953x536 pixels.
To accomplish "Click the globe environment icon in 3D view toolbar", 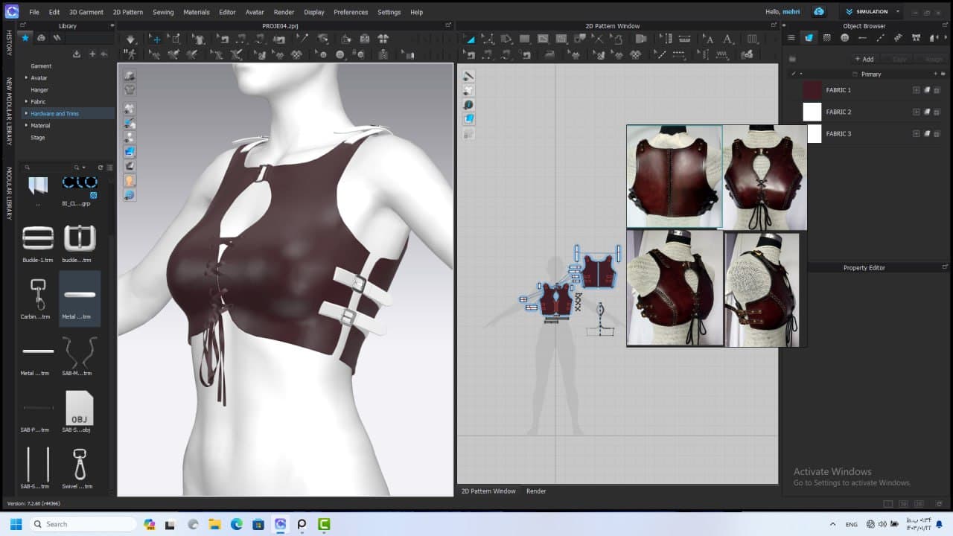I will [130, 195].
